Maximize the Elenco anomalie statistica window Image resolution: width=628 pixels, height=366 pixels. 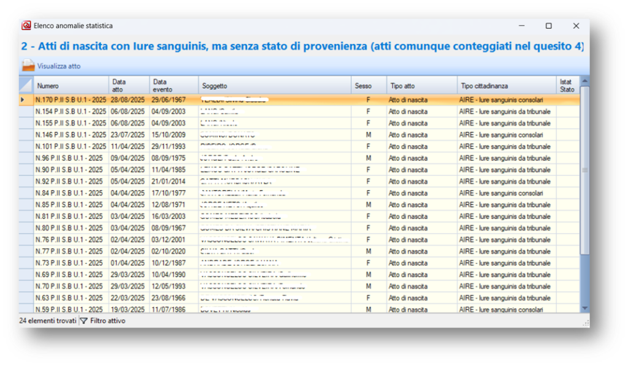coord(548,26)
